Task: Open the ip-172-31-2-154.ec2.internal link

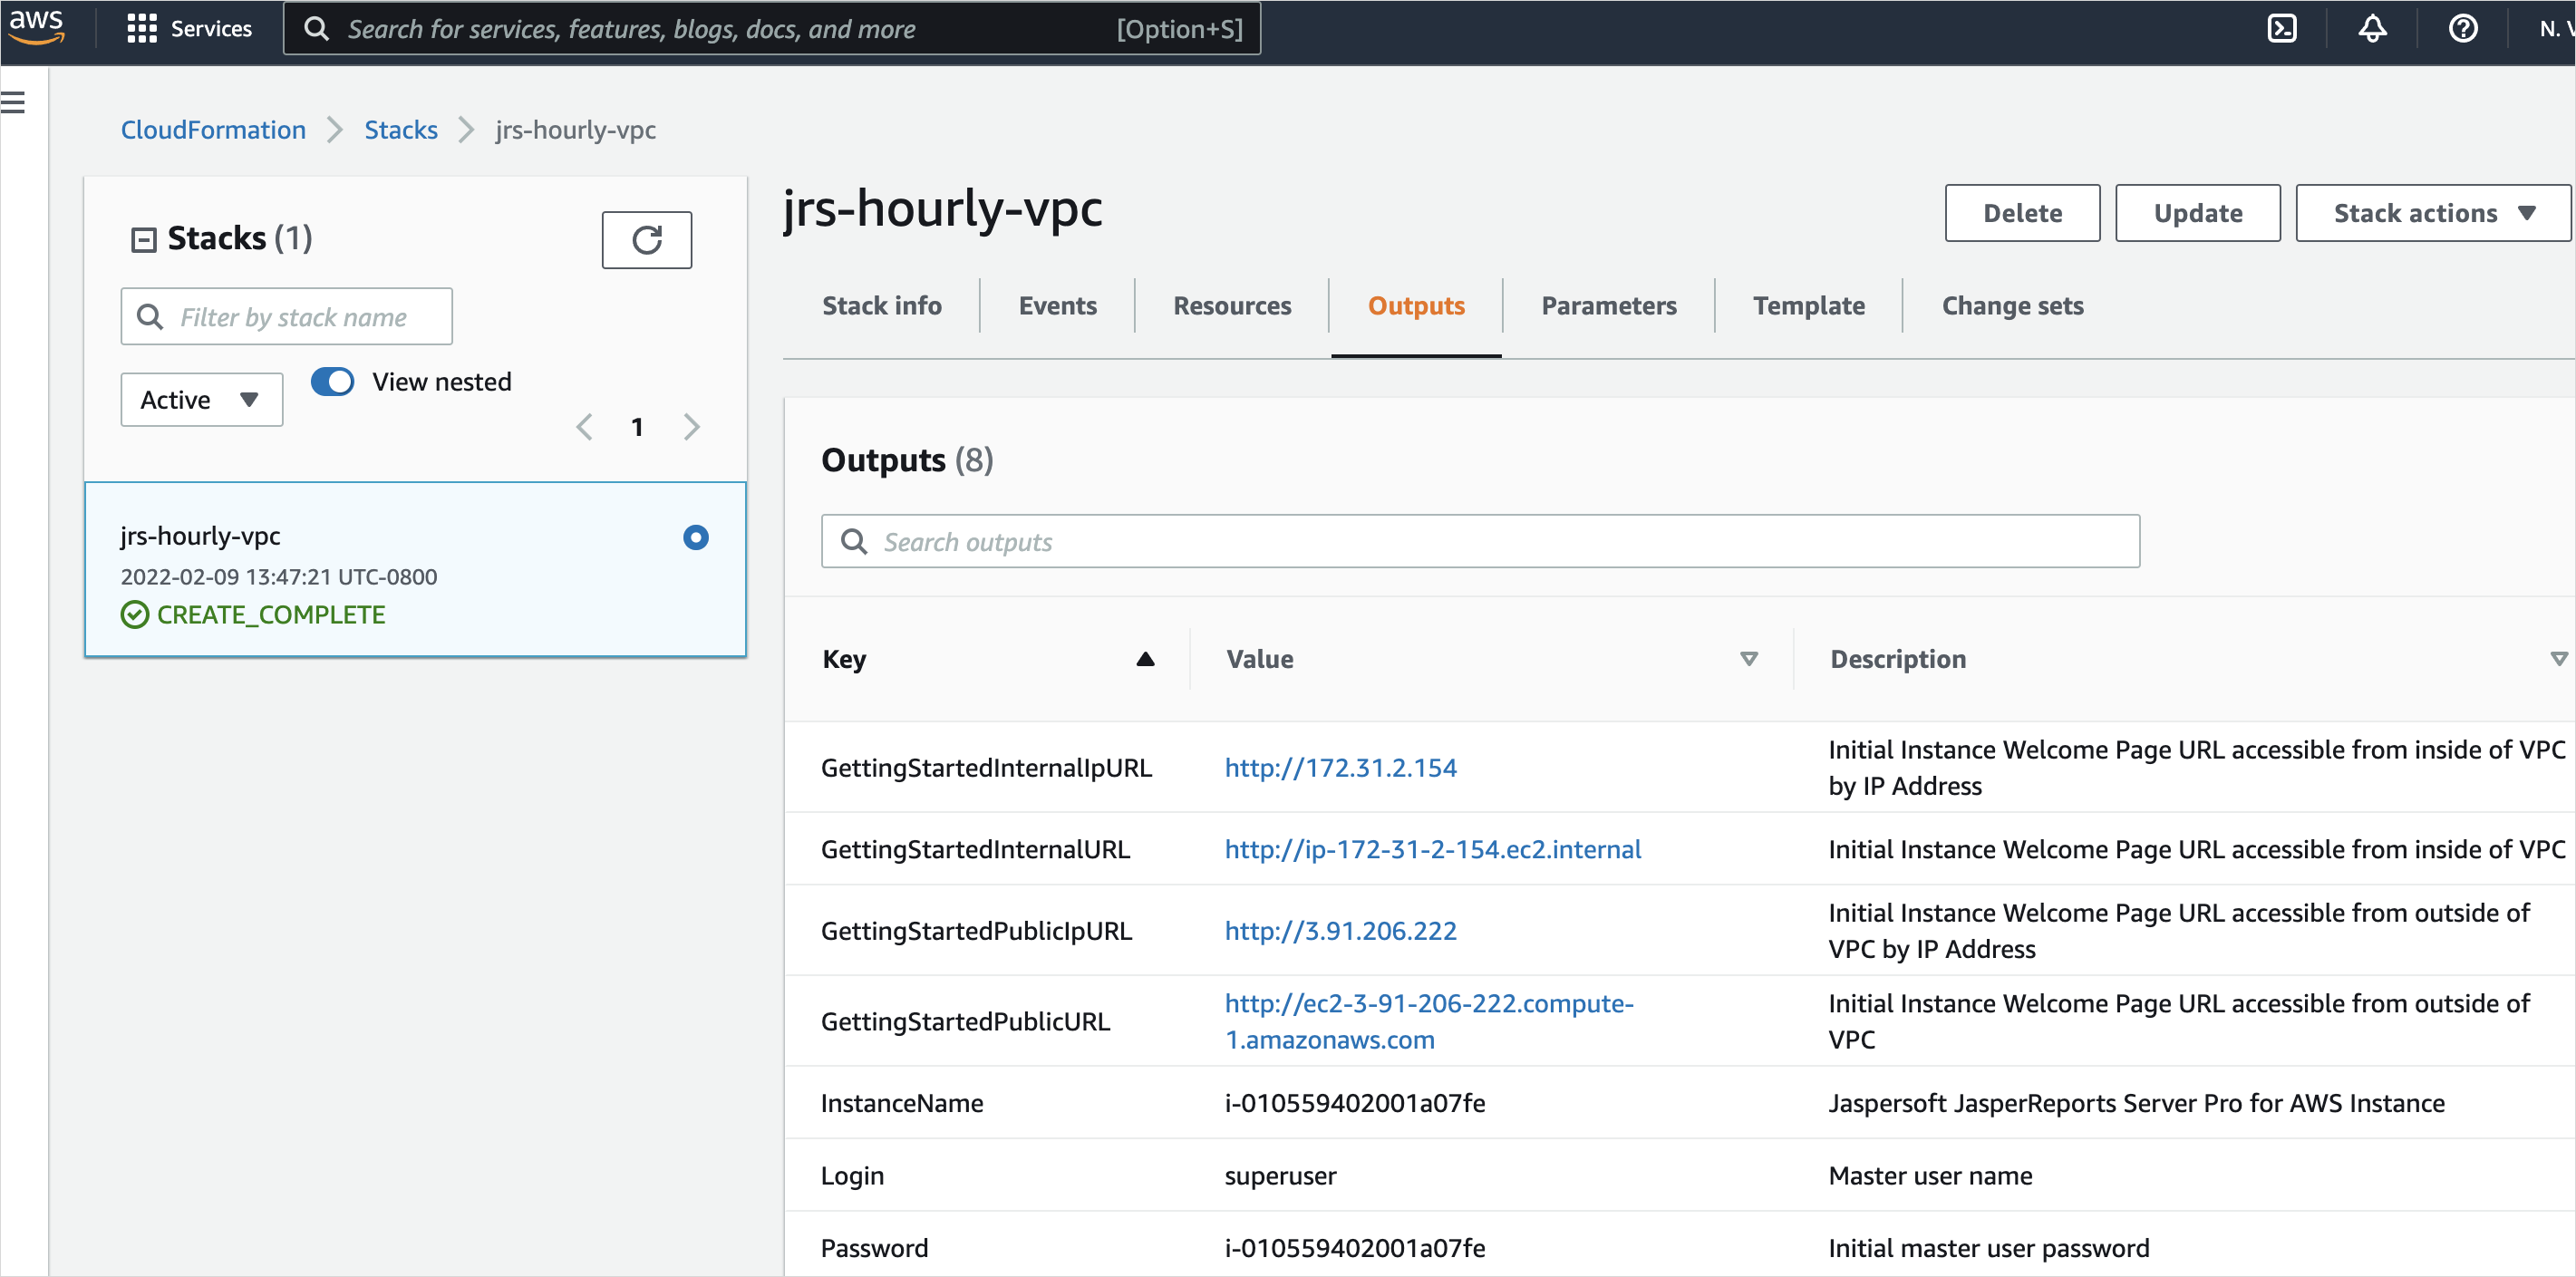Action: tap(1433, 850)
